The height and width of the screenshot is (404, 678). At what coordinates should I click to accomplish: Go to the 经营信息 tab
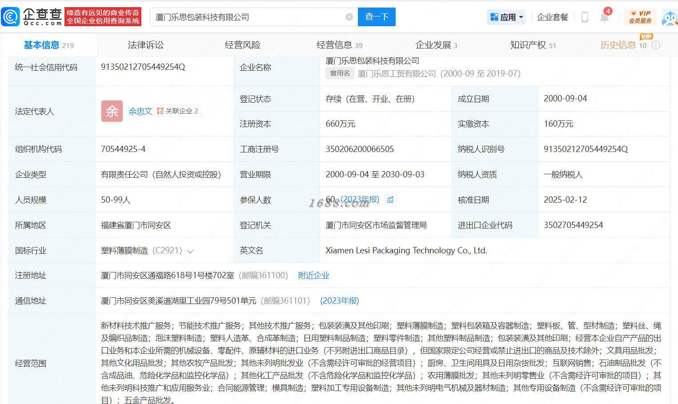[339, 45]
